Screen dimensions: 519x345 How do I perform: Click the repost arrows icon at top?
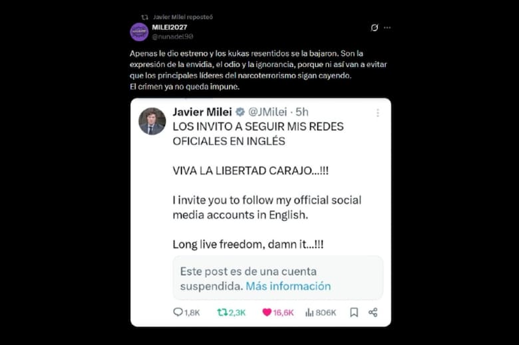point(145,17)
